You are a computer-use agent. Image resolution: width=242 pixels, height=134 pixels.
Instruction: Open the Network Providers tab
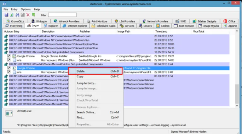155,21
